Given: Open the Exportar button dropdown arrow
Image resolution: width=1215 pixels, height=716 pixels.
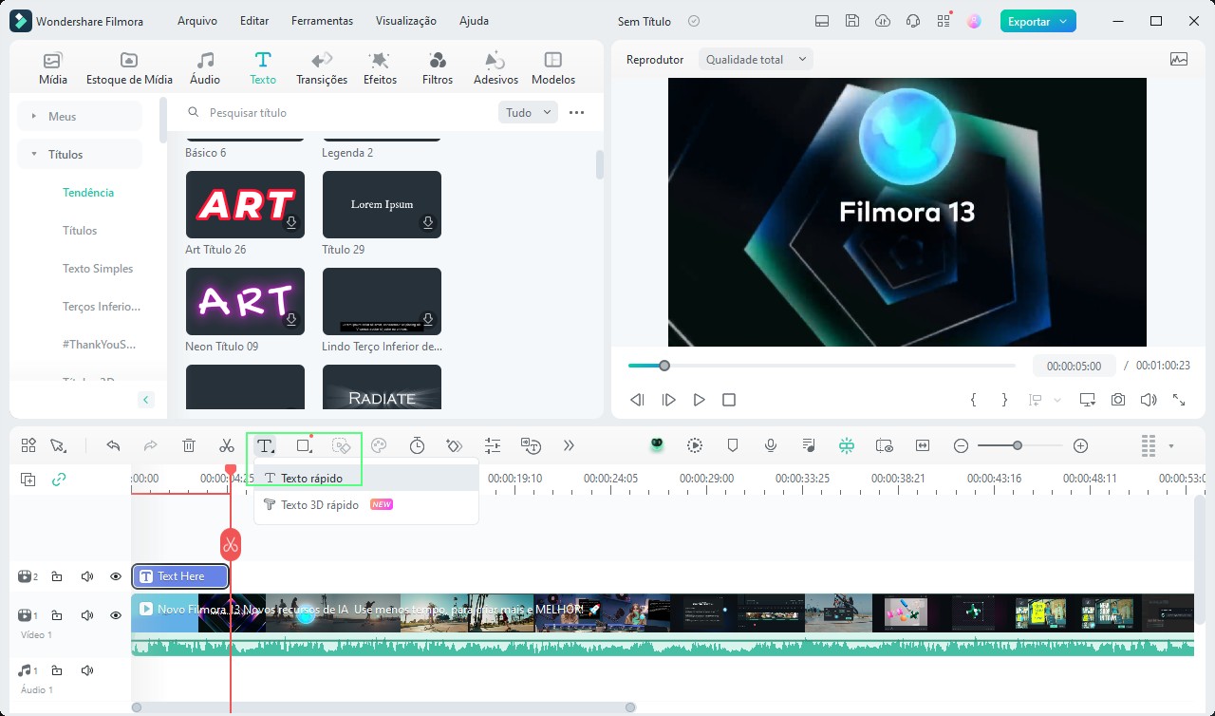Looking at the screenshot, I should point(1063,21).
